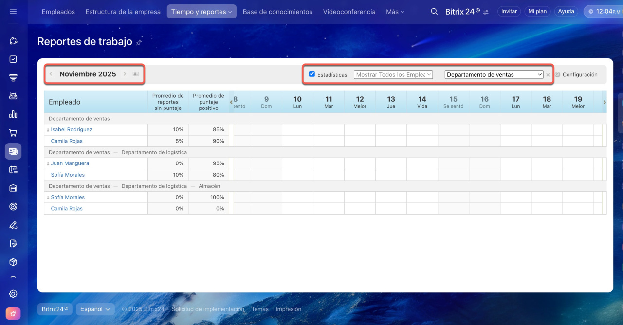Screen dimensions: 623x325
Task: Open the hamburger menu icon
Action: pyautogui.click(x=13, y=11)
